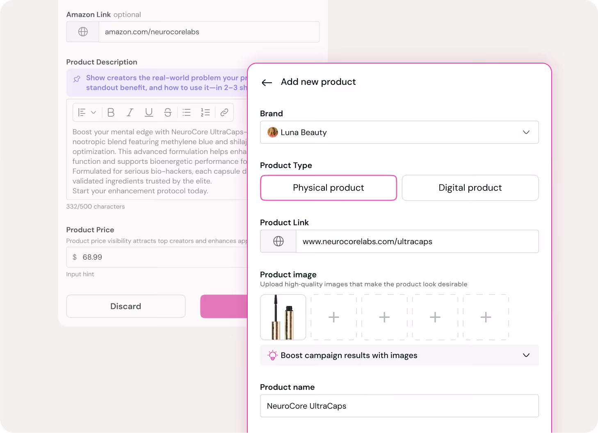This screenshot has width=598, height=433.
Task: Insert a bulleted list in the description
Action: pyautogui.click(x=187, y=112)
